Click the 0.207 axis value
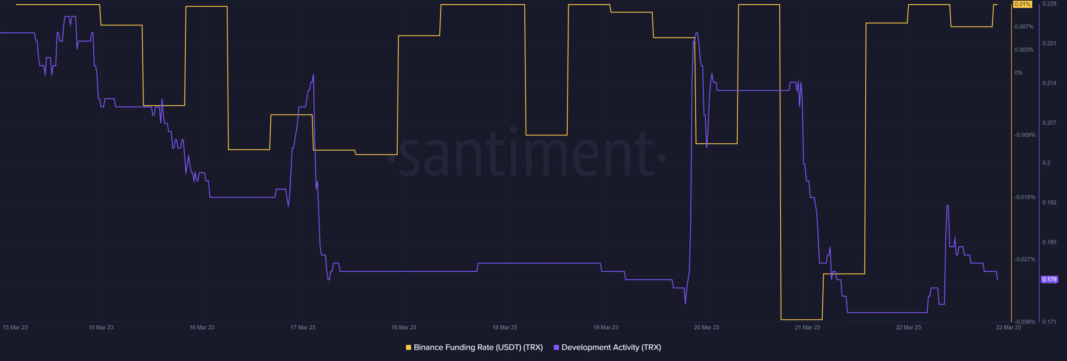Image resolution: width=1067 pixels, height=361 pixels. click(x=1049, y=123)
